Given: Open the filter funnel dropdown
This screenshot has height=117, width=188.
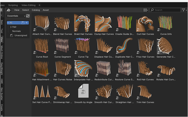Looking at the screenshot, I should click(184, 10).
